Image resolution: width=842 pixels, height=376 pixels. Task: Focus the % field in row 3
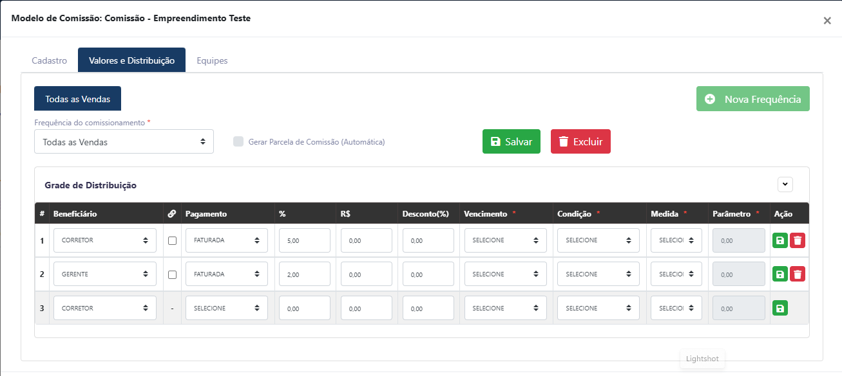pos(305,308)
